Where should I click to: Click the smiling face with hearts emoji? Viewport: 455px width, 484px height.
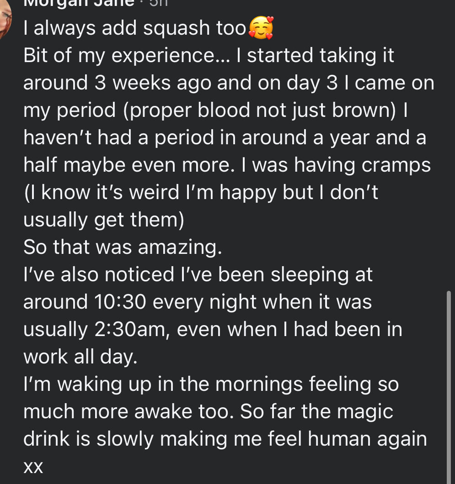click(x=261, y=28)
